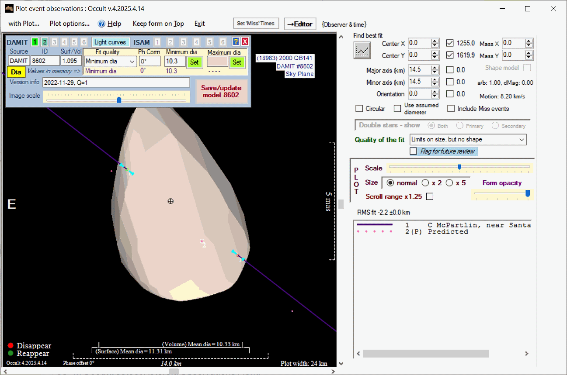Screen dimensions: 567x375
Task: Click the Help icon in menu bar
Action: [x=102, y=24]
